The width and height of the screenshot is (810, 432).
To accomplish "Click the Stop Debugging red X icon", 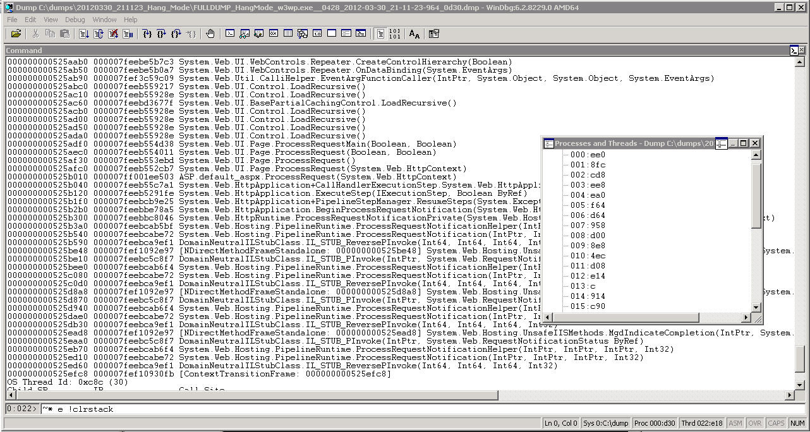I will [x=113, y=33].
